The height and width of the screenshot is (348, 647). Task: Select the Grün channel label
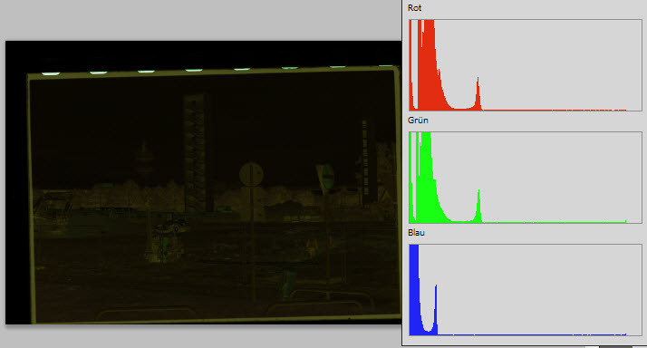[x=418, y=121]
